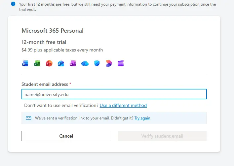Click the Word app icon
Viewport: 234px width, 166px height.
(25, 63)
